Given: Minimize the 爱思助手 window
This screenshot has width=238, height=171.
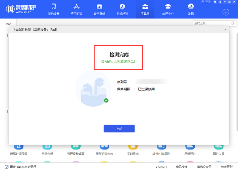Looking at the screenshot, I should 225,2.
